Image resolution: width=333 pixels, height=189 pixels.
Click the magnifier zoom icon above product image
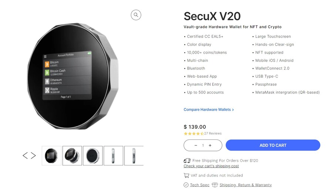click(x=136, y=15)
